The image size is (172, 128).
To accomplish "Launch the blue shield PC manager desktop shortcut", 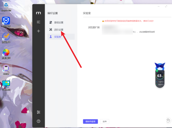I will click(6, 22).
